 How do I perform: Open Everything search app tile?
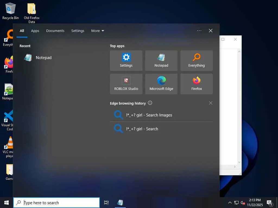point(197,61)
